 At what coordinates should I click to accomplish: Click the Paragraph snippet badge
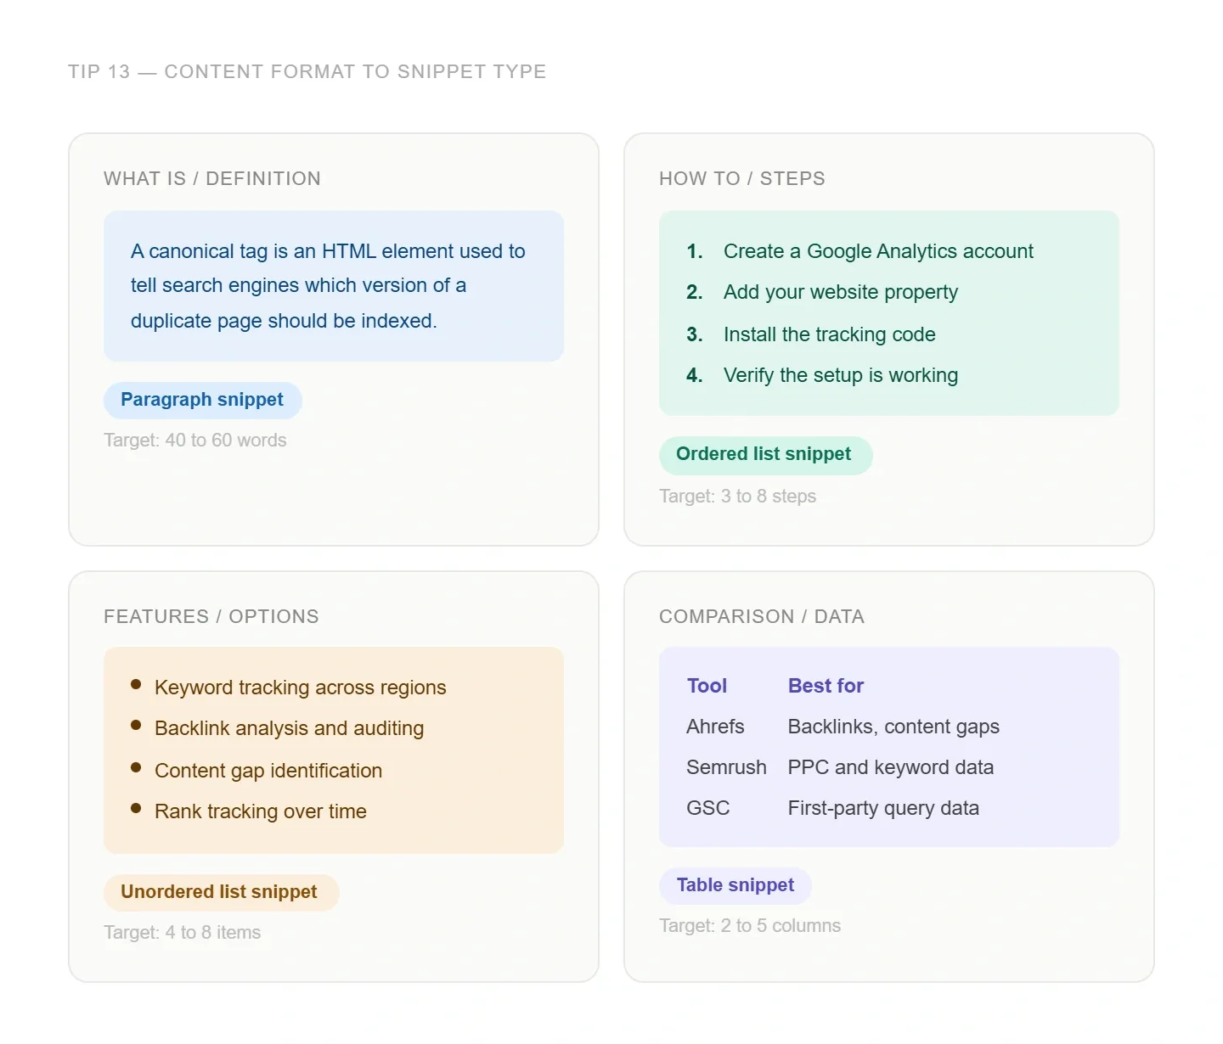point(202,400)
